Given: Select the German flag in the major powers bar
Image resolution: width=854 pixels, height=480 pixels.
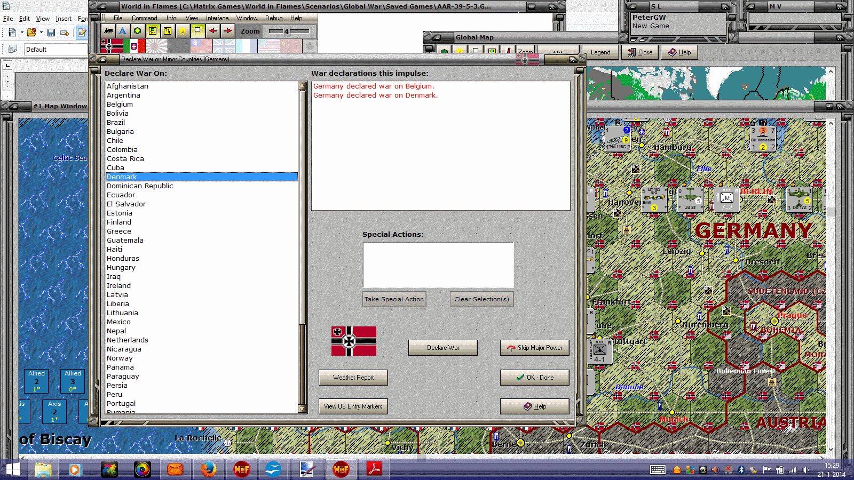Looking at the screenshot, I should tap(112, 46).
